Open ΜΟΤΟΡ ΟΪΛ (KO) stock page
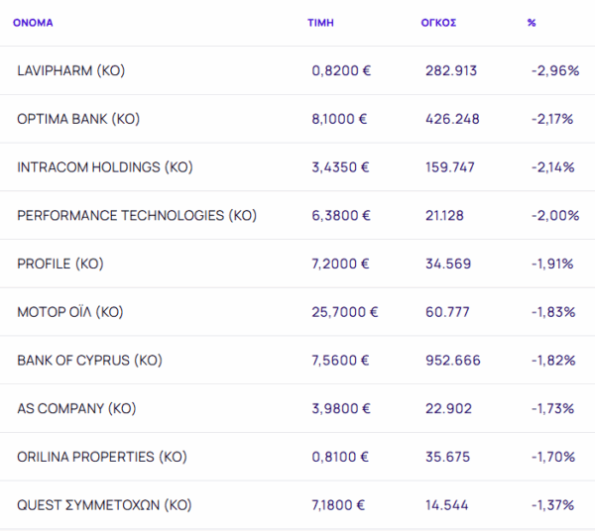This screenshot has height=531, width=595. 69,312
